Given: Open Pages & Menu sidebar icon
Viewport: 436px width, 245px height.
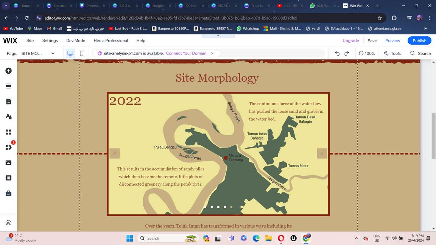Looking at the screenshot, I should pyautogui.click(x=9, y=101).
